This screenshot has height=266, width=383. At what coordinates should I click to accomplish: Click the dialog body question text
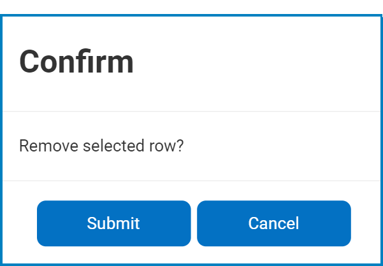point(101,146)
